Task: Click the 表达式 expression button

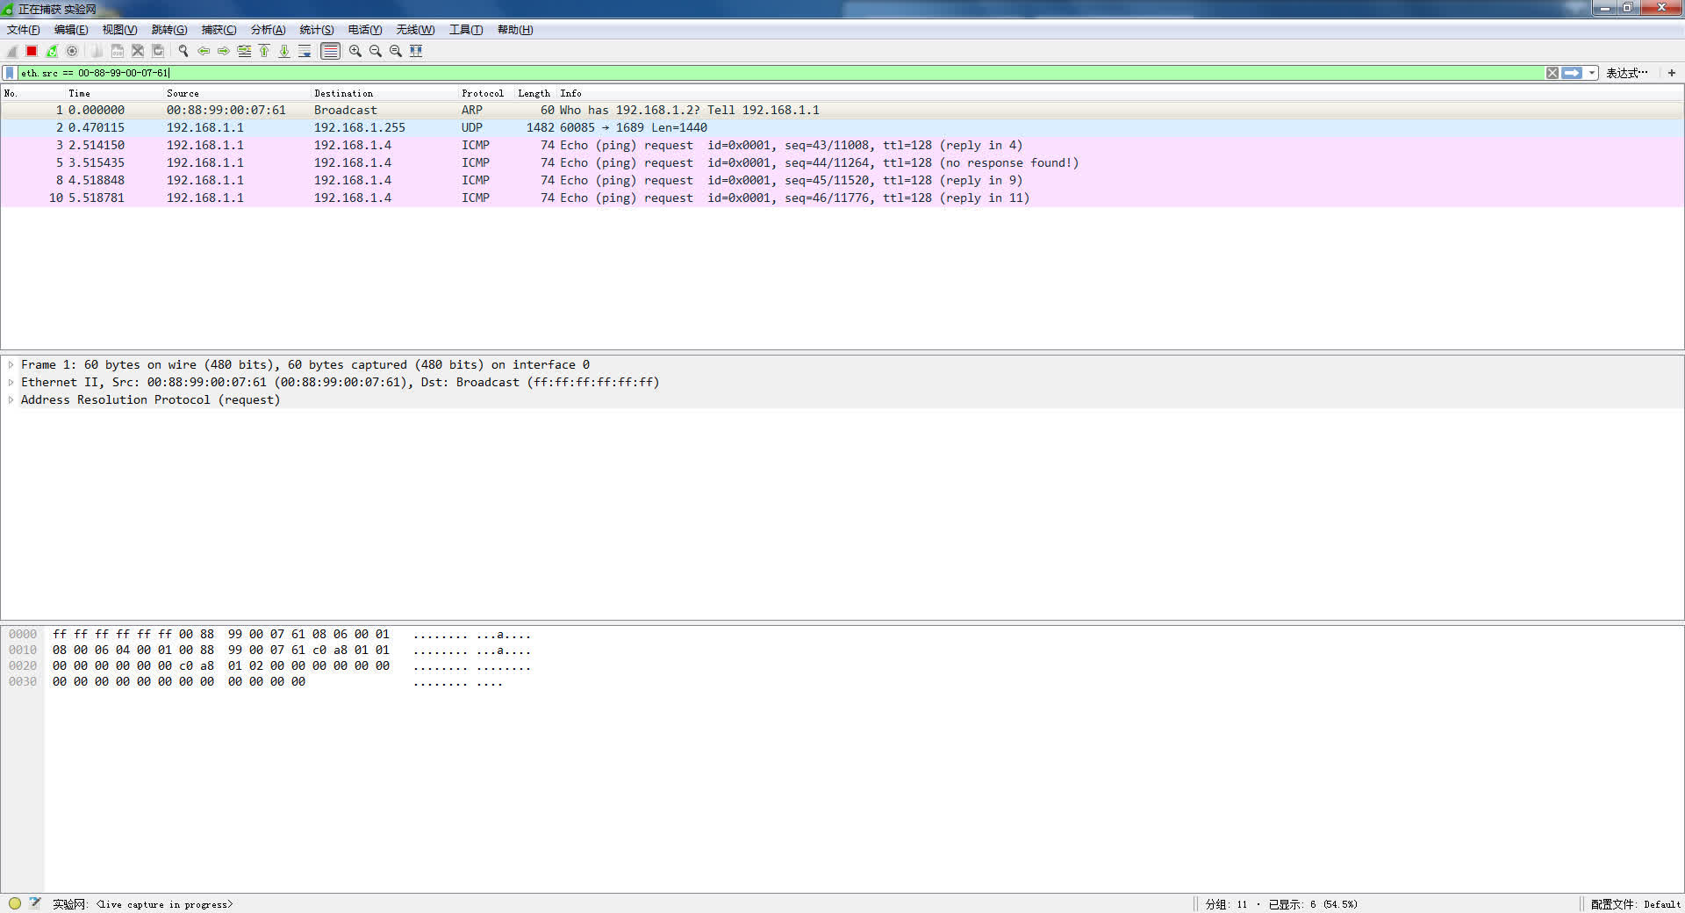Action: (x=1626, y=73)
